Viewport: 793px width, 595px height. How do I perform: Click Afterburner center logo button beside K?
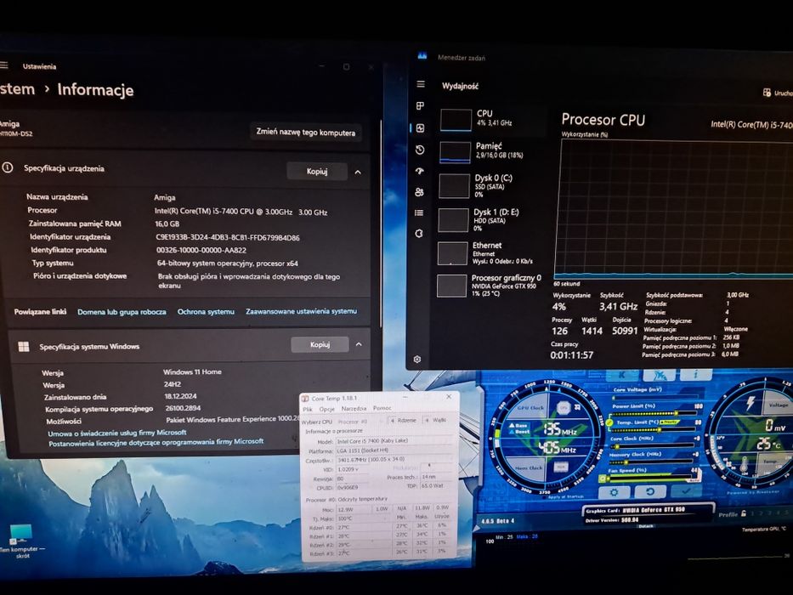659,375
